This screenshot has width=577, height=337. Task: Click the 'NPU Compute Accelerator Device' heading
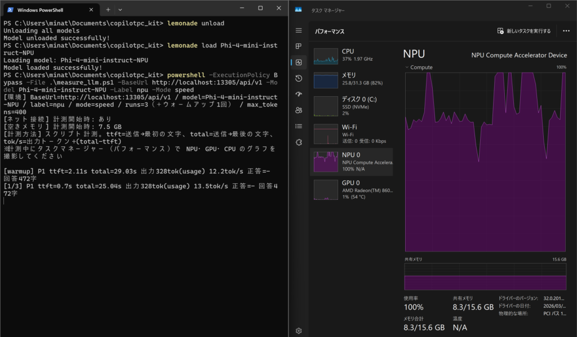[519, 55]
